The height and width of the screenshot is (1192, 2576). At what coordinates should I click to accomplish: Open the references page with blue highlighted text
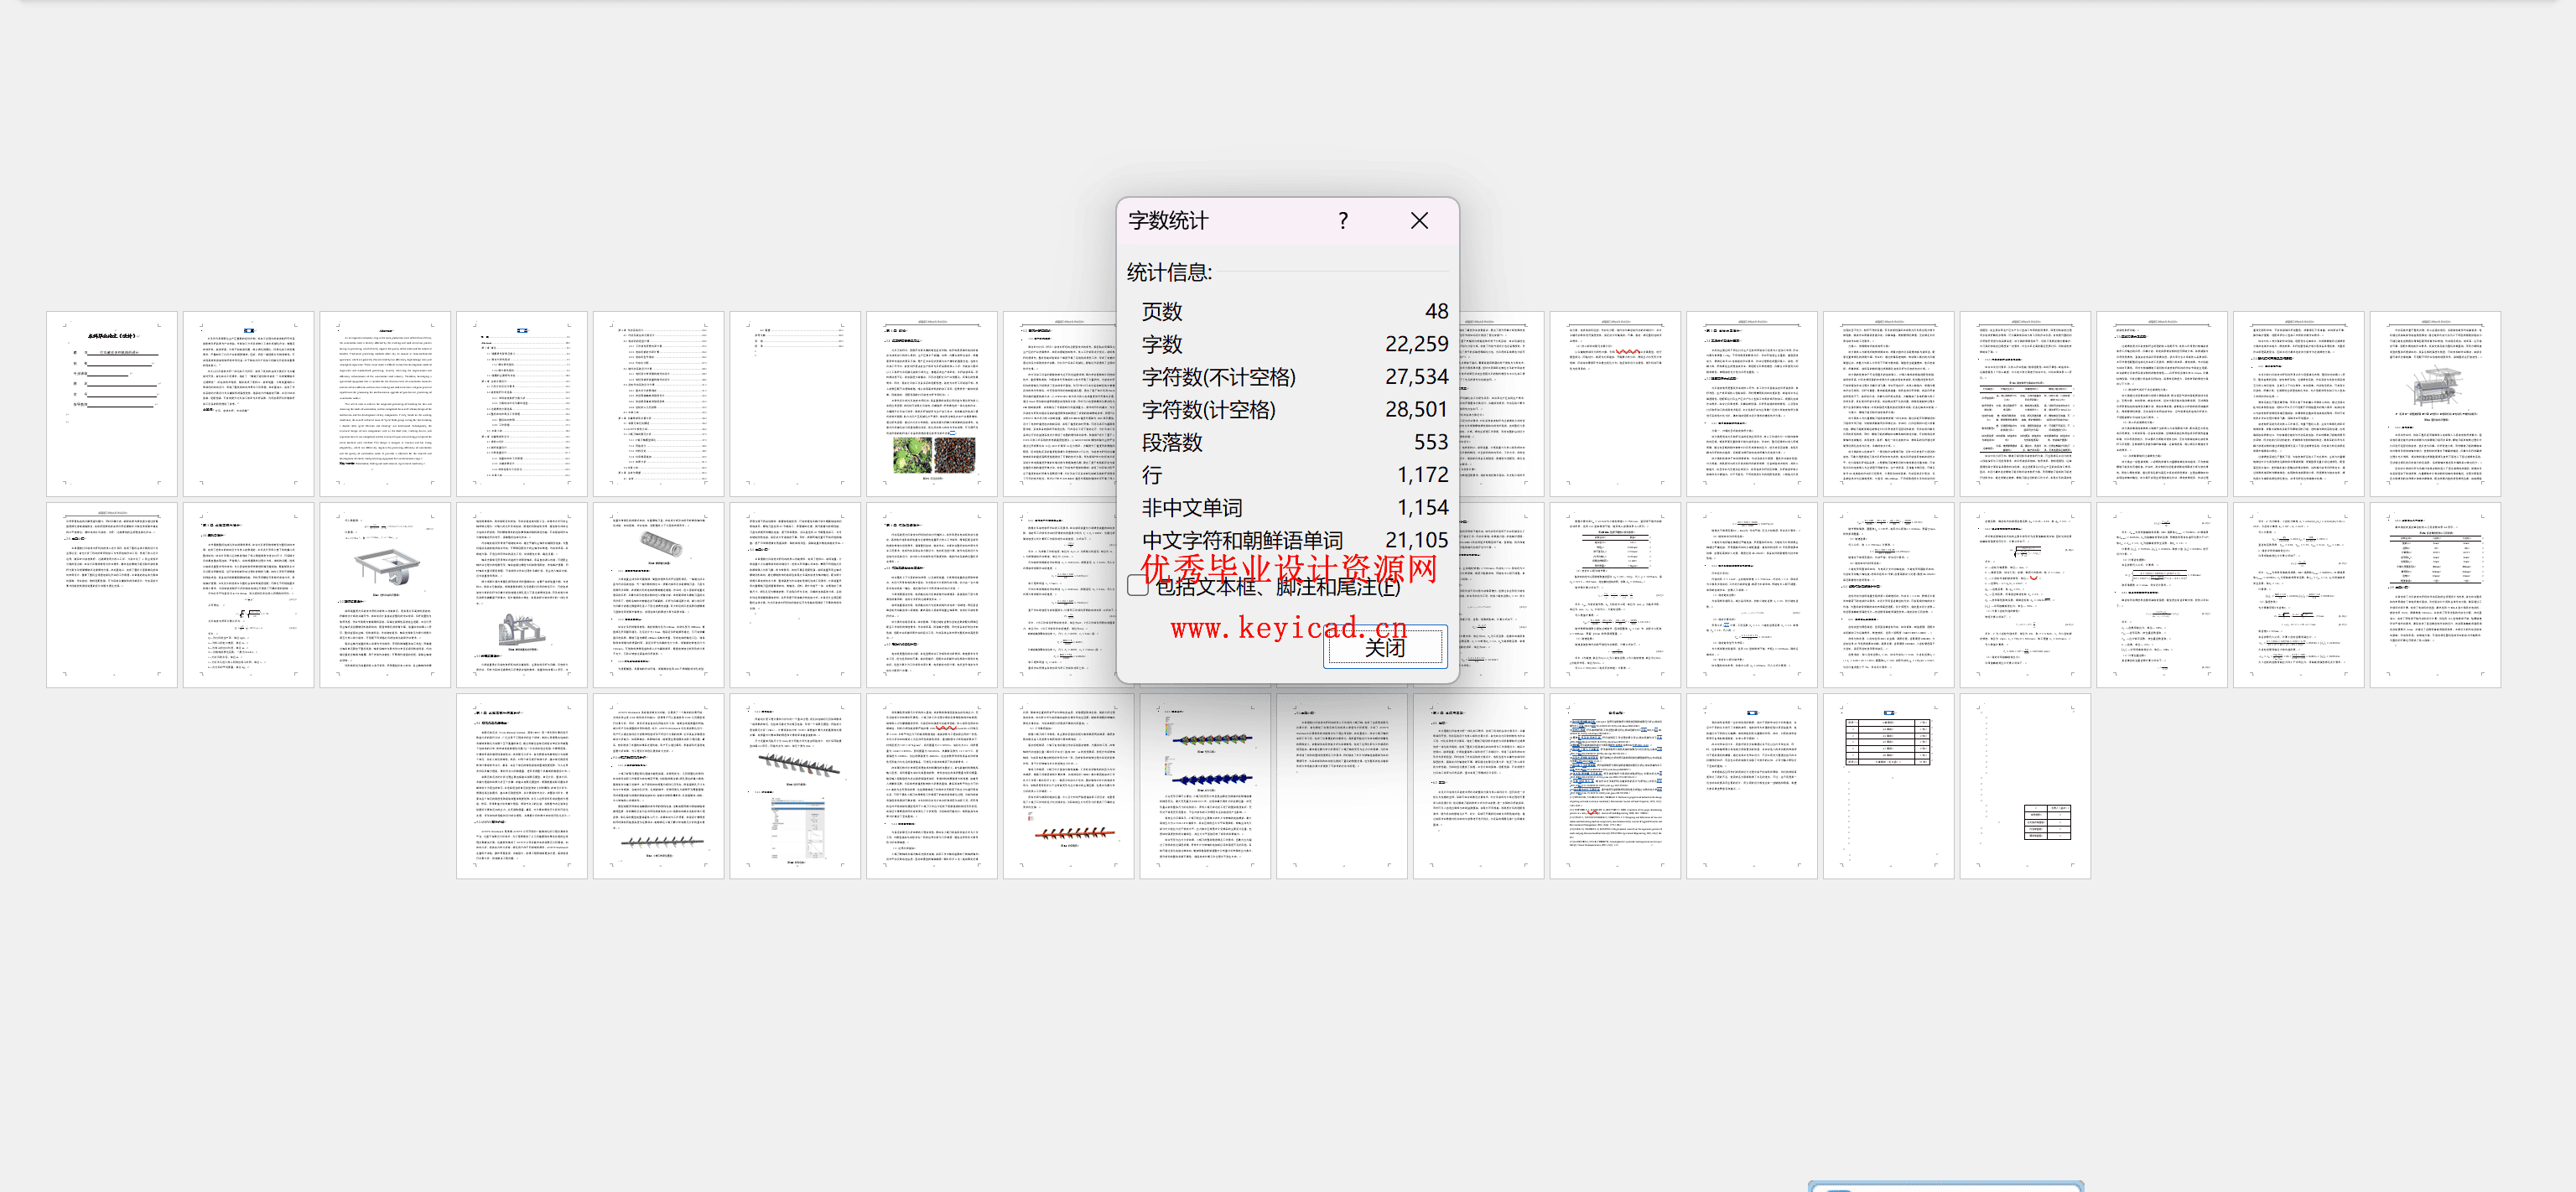[x=1615, y=786]
